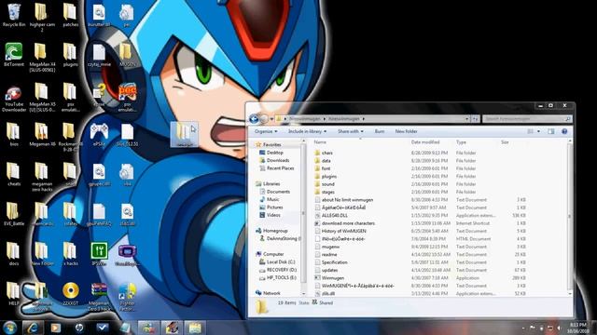Select Desktop under Favorites
The width and height of the screenshot is (597, 335).
274,153
